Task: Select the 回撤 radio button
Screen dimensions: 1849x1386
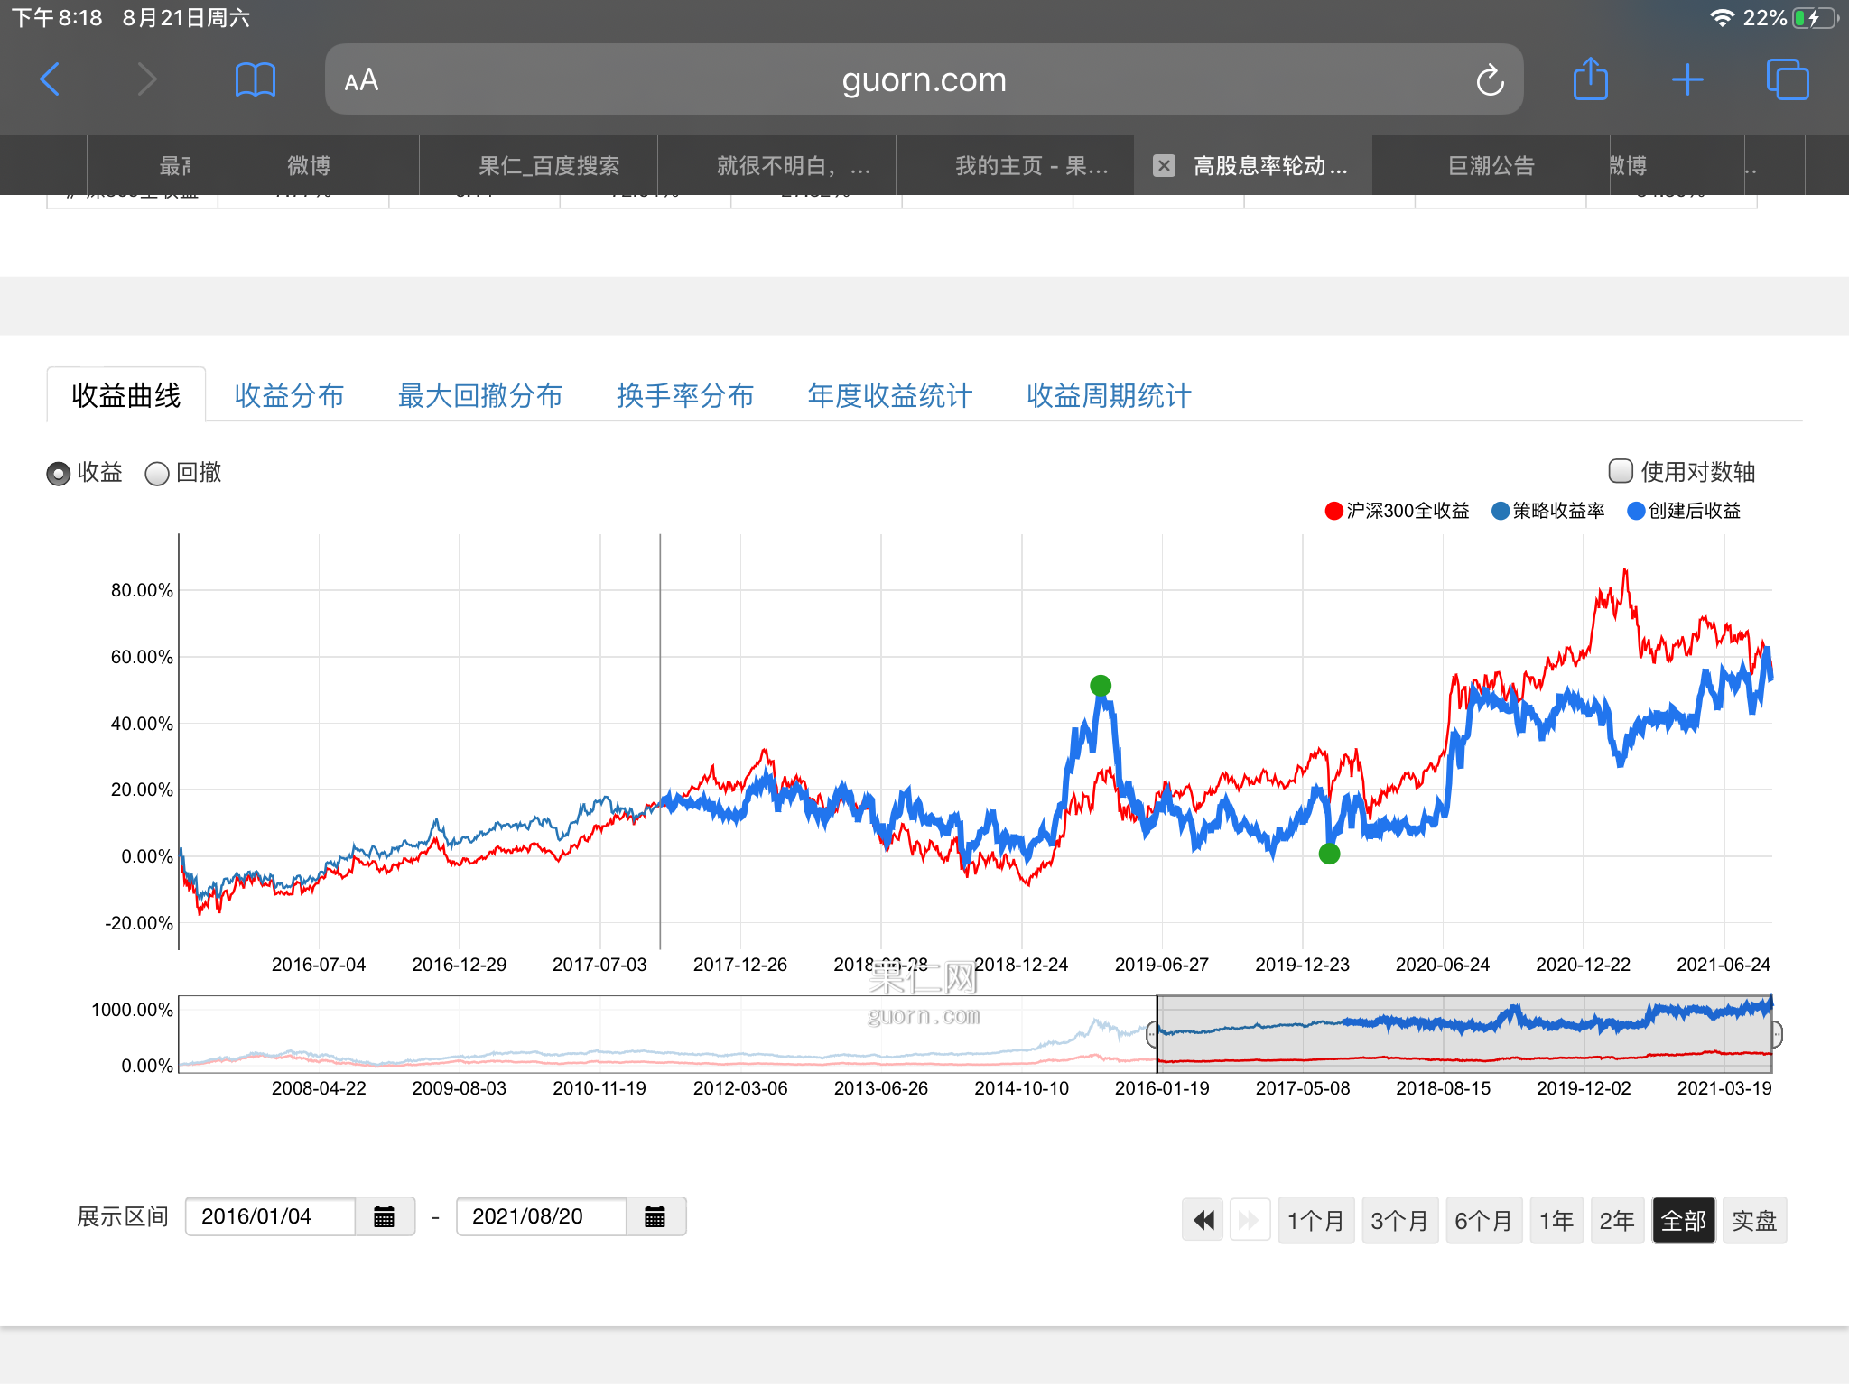Action: click(x=157, y=474)
